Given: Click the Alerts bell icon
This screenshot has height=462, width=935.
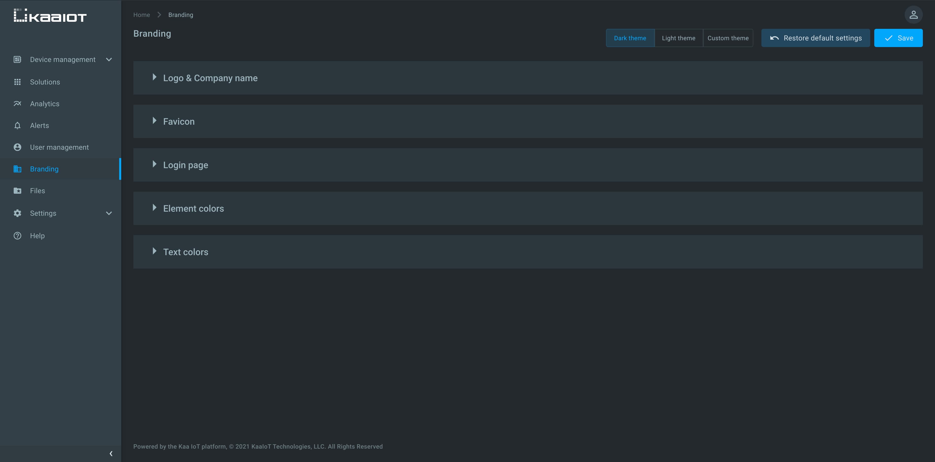Looking at the screenshot, I should [17, 125].
